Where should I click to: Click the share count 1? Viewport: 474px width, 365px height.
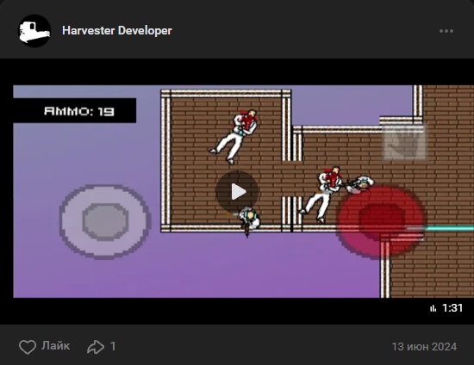[113, 347]
